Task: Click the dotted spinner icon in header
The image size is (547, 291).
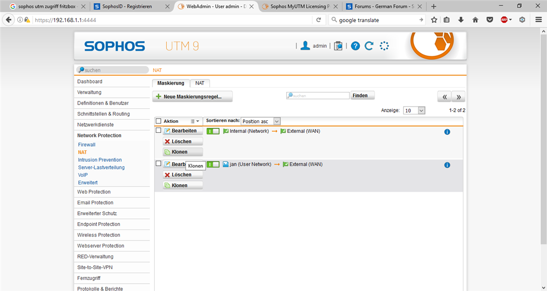Action: [384, 46]
